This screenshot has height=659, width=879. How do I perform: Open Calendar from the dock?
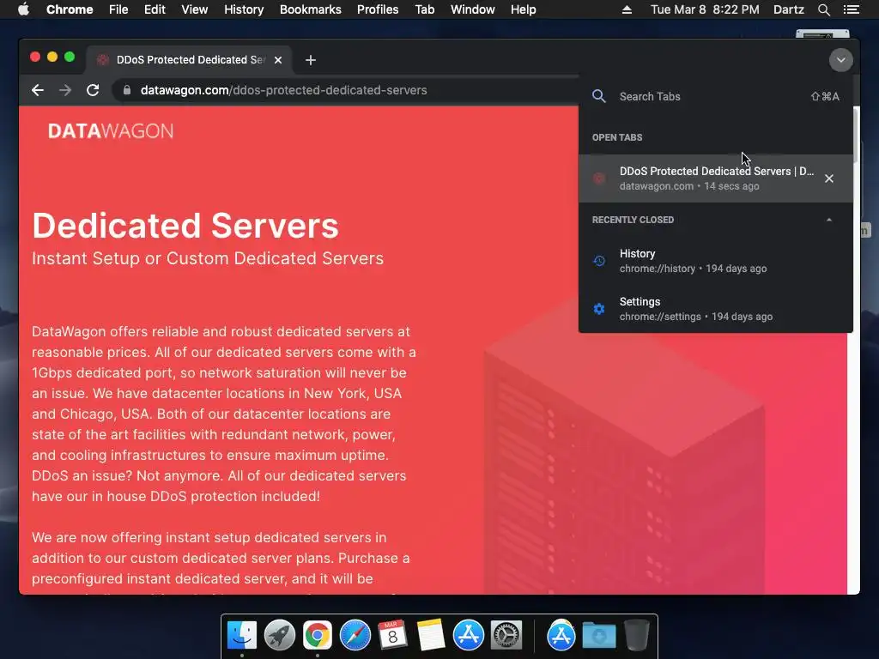(392, 635)
